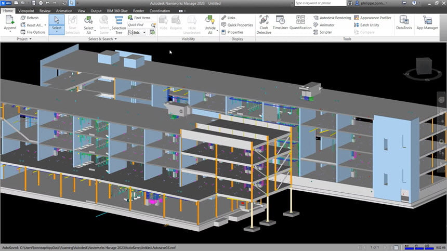The width and height of the screenshot is (447, 251).
Task: Click the "1 of 1" sheet indicator
Action: click(x=375, y=247)
